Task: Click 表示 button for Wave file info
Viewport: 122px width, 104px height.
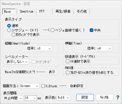Action: 52,72
